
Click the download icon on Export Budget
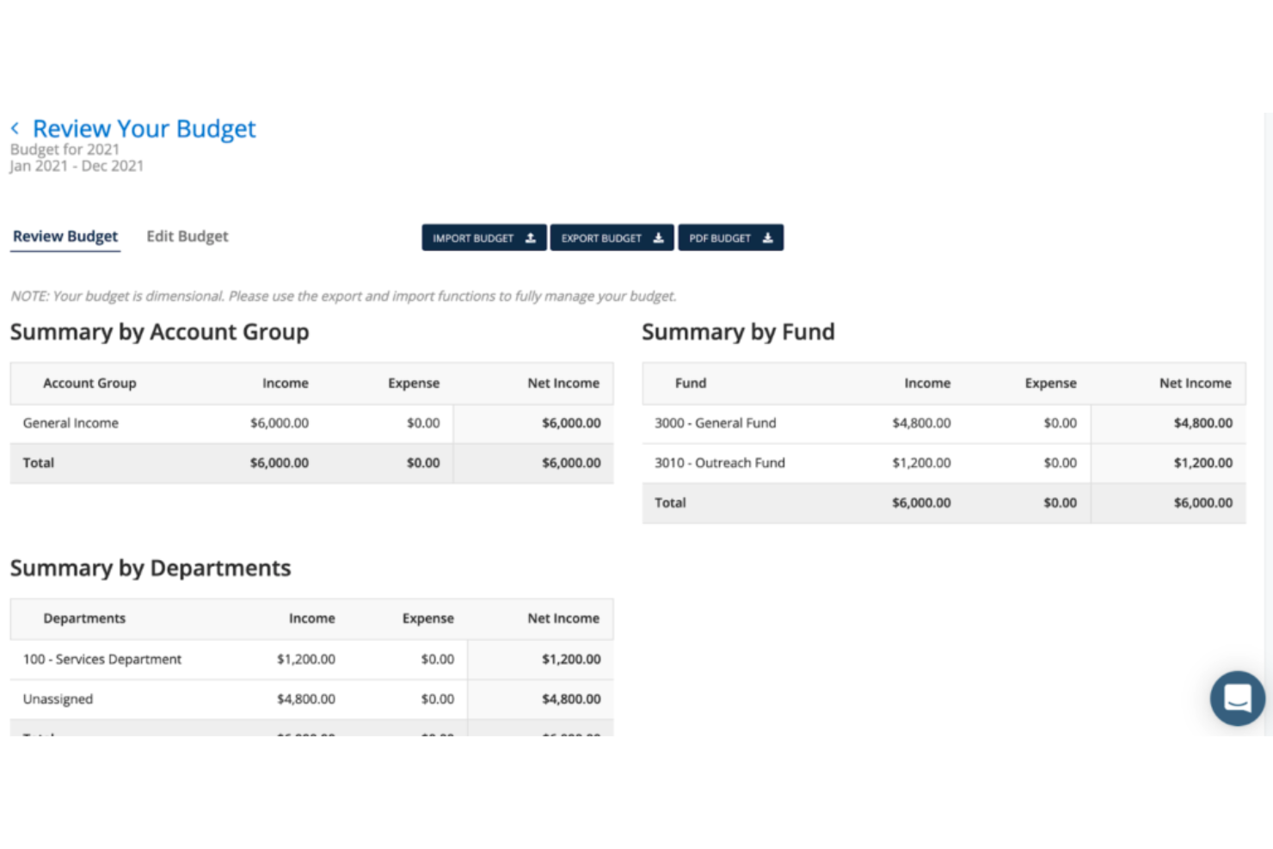click(x=658, y=237)
